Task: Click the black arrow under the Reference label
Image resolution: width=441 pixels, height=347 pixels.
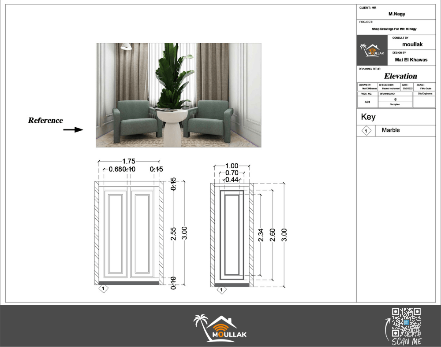Action: (73, 129)
